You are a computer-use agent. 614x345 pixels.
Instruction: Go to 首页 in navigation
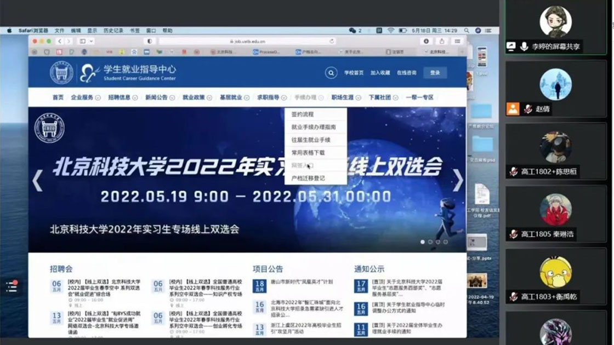(58, 97)
